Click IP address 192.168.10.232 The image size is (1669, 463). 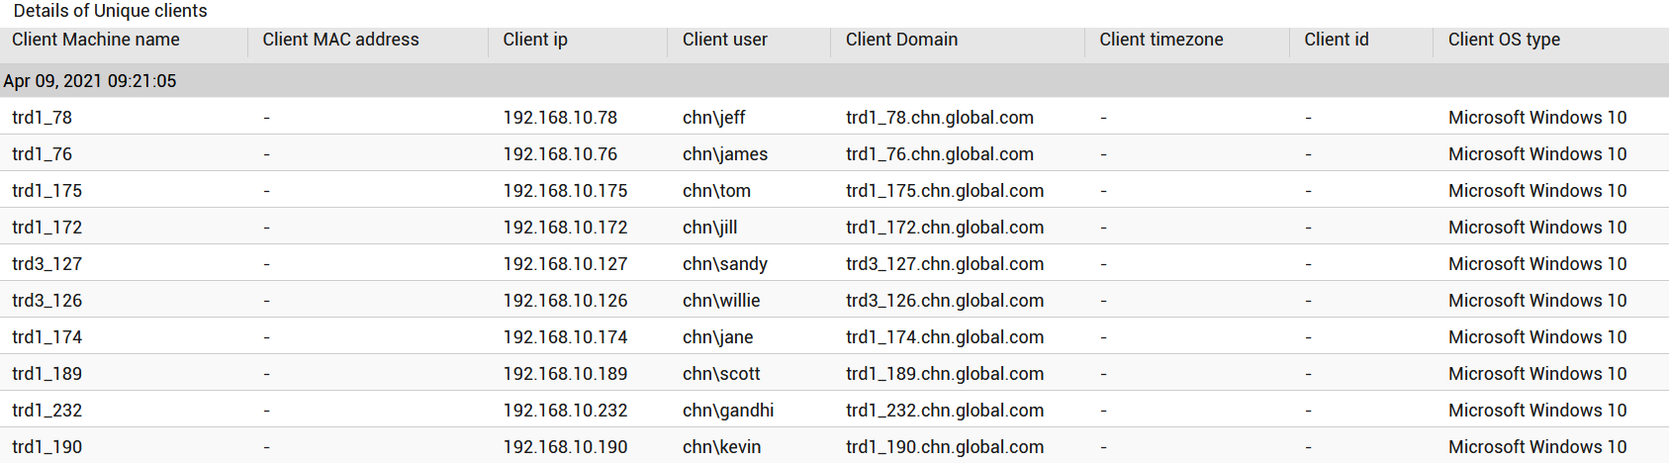[565, 411]
